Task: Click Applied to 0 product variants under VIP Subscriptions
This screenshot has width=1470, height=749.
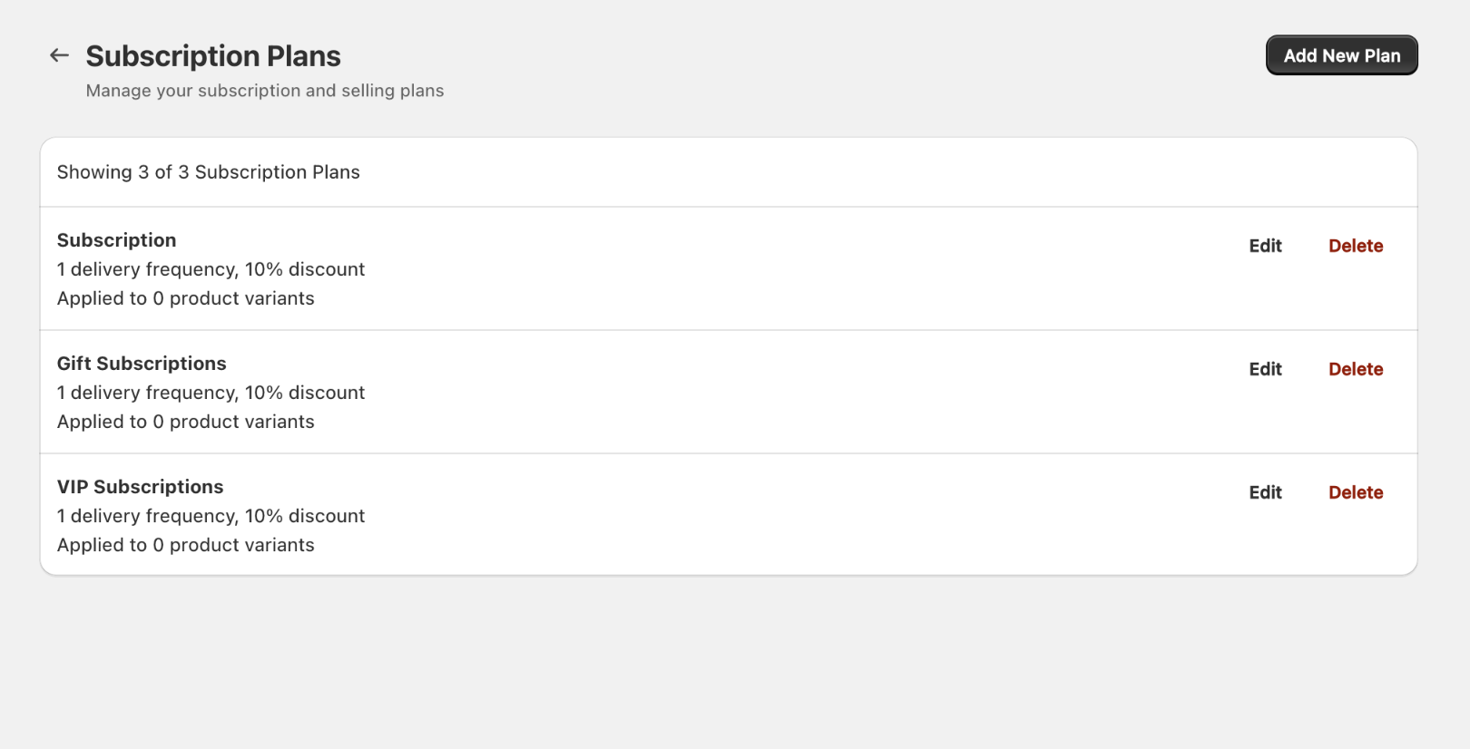Action: tap(185, 545)
